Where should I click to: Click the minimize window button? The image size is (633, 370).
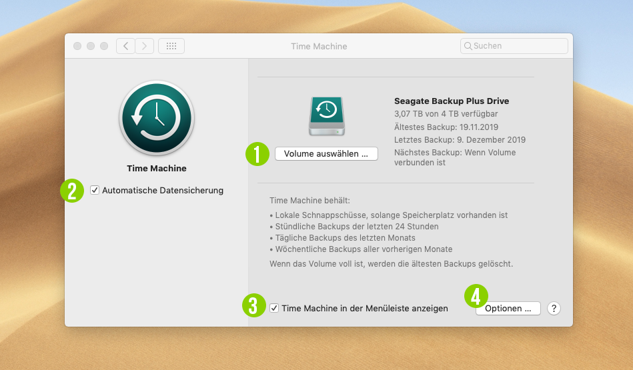click(91, 46)
